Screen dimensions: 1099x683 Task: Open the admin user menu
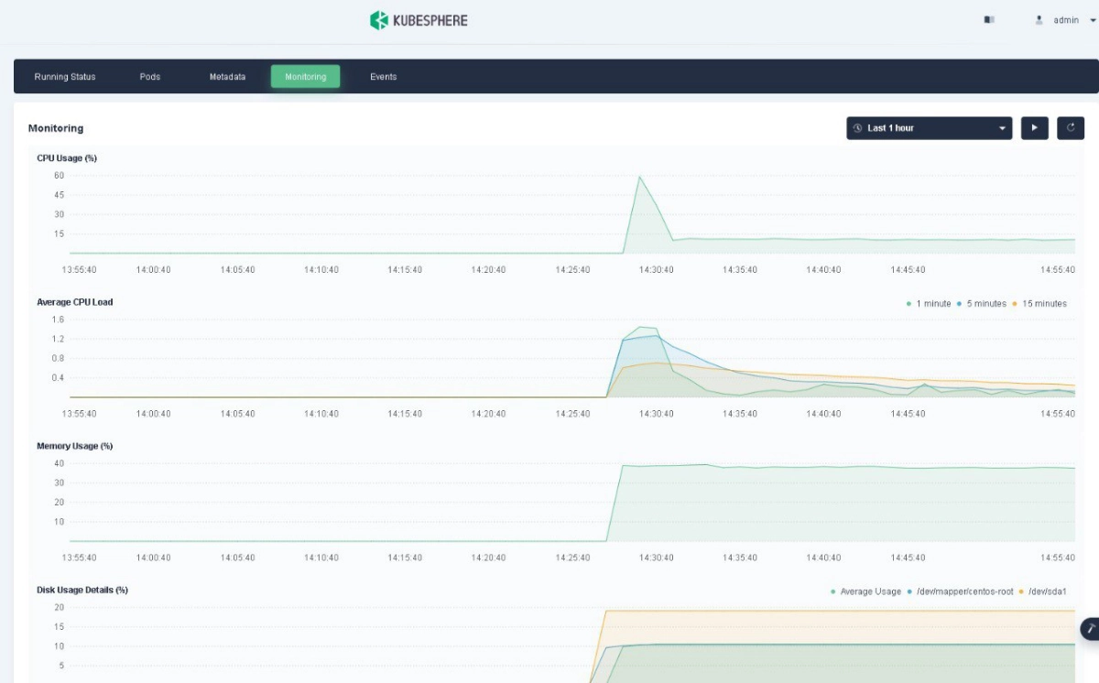[1066, 20]
